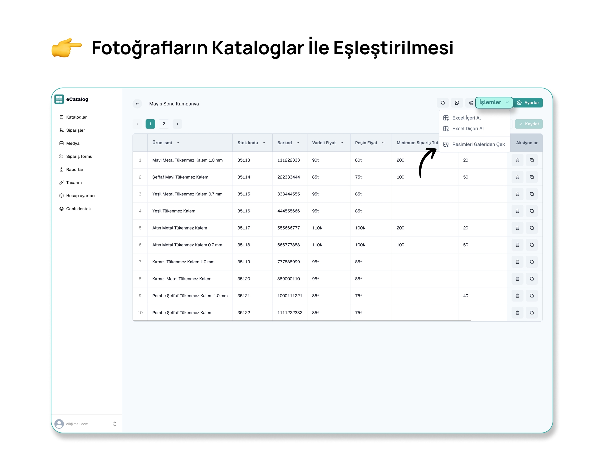This screenshot has height=474, width=604.
Task: Open Ürün ismi column sort chevron
Action: coord(178,143)
